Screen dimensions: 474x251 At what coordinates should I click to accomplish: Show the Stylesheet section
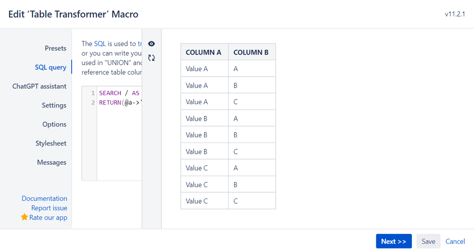51,143
